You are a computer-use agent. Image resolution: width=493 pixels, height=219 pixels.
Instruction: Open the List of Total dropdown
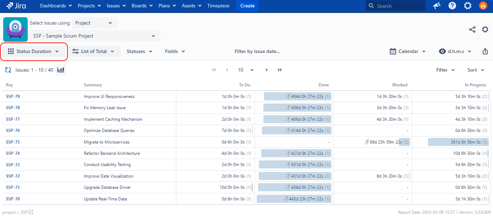(93, 51)
